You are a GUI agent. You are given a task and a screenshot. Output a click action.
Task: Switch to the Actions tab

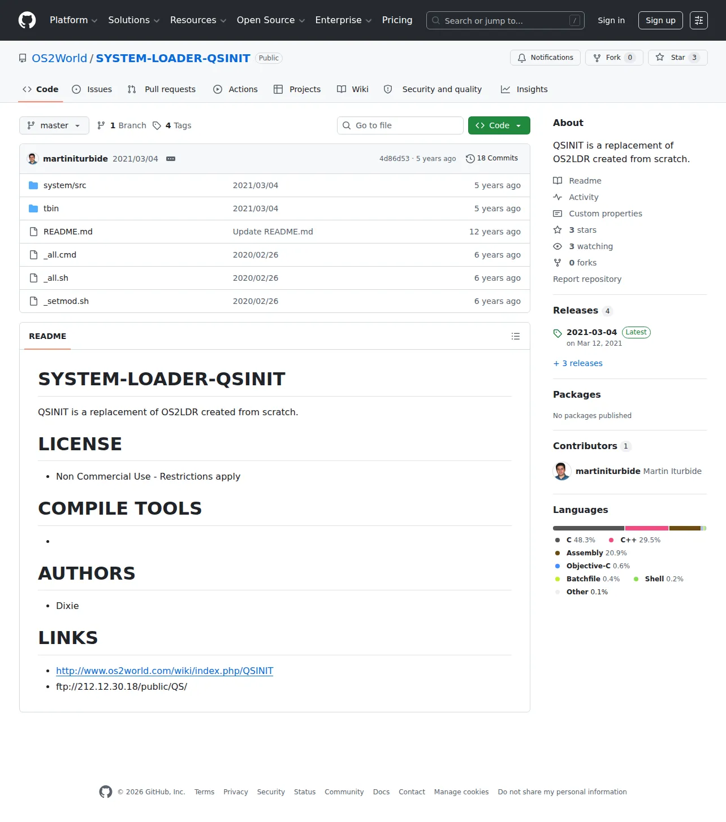coord(235,89)
